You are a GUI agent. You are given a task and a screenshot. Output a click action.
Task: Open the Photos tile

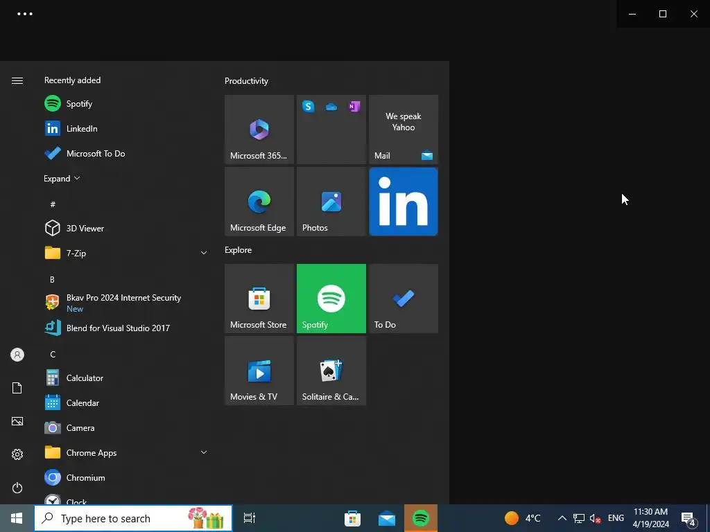point(331,202)
